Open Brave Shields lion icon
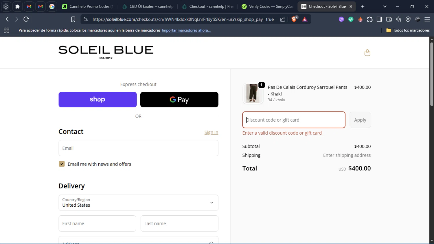Image resolution: width=434 pixels, height=244 pixels. pos(294,19)
